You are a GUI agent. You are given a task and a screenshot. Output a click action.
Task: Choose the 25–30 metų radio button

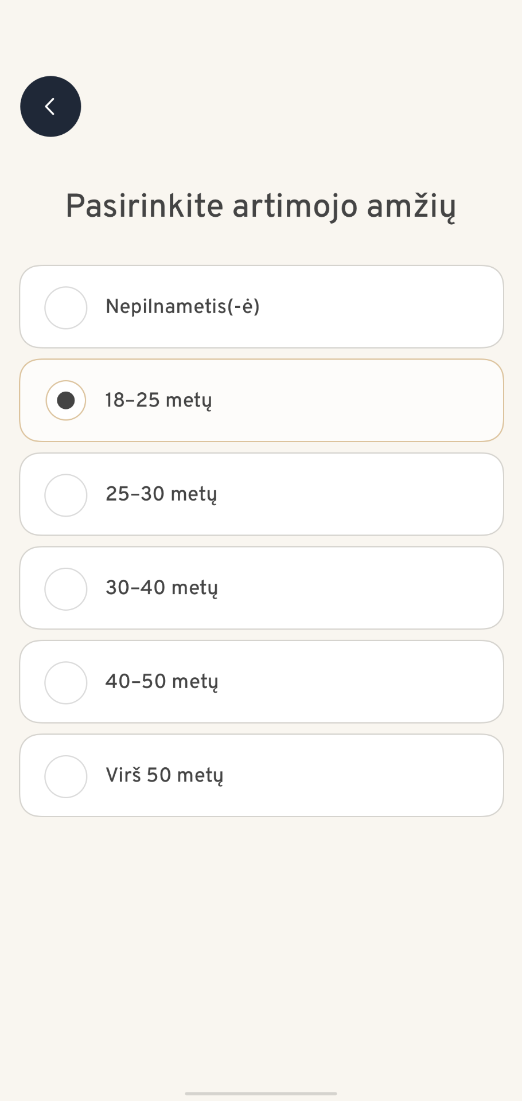(65, 495)
